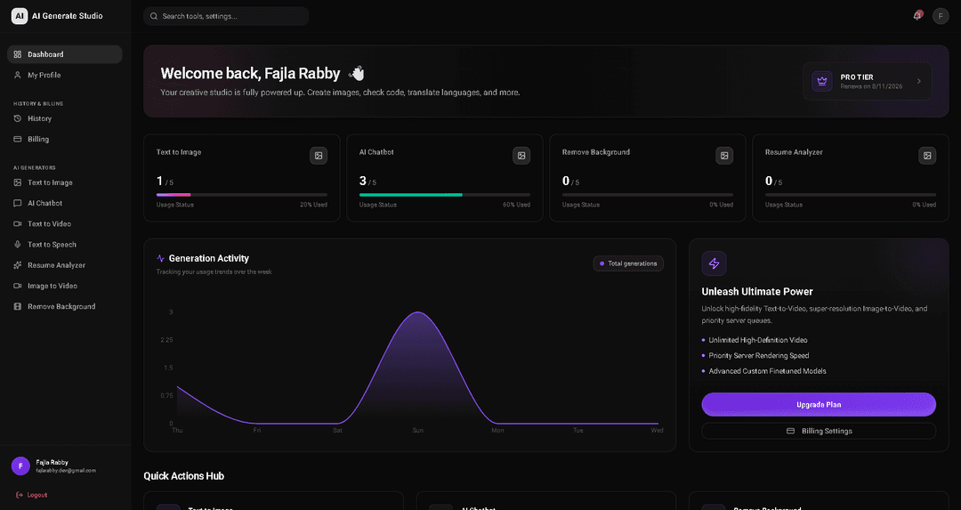Click the AI Generate Studio title
Viewport: 961px width, 510px height.
click(x=68, y=16)
